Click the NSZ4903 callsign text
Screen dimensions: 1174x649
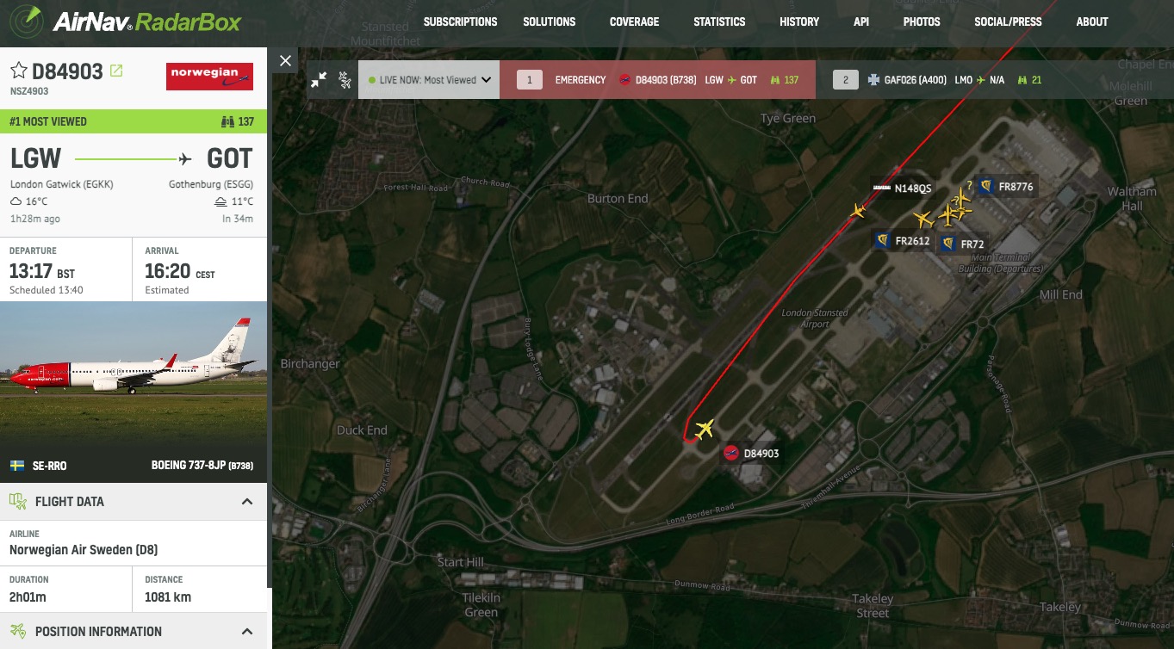(x=29, y=91)
